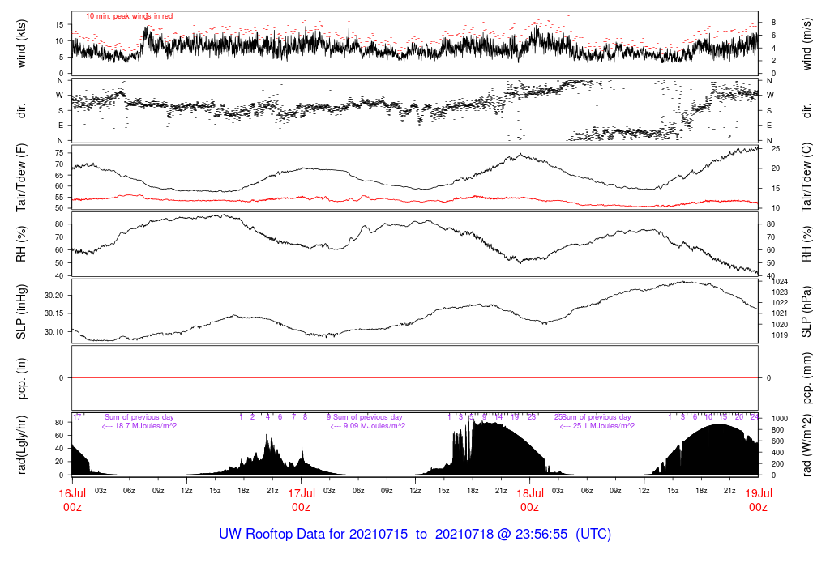Click the 'pcp. (in)' left axis label

pyautogui.click(x=21, y=378)
